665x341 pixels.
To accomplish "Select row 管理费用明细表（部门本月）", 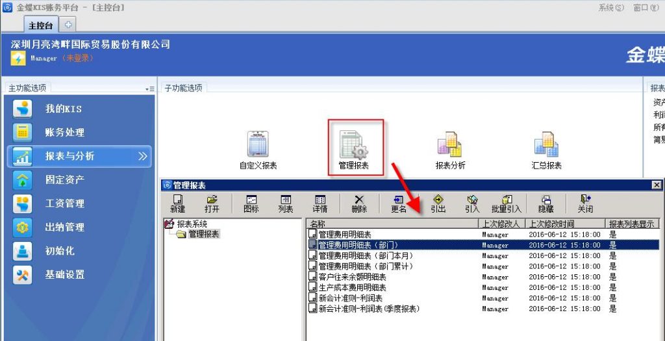I will (x=483, y=255).
